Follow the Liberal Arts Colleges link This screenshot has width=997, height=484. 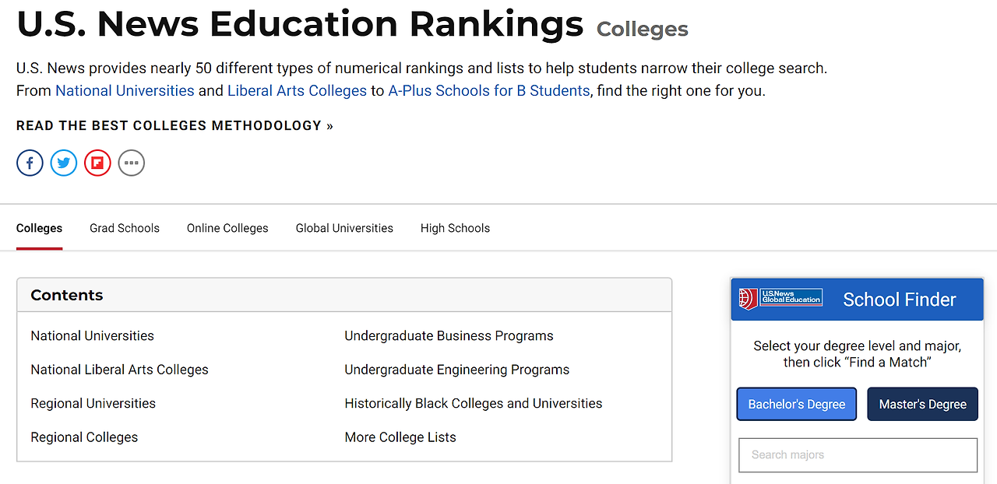point(297,90)
